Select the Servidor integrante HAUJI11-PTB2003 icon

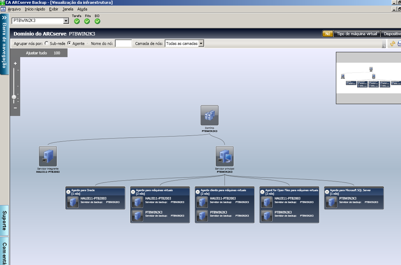point(48,156)
